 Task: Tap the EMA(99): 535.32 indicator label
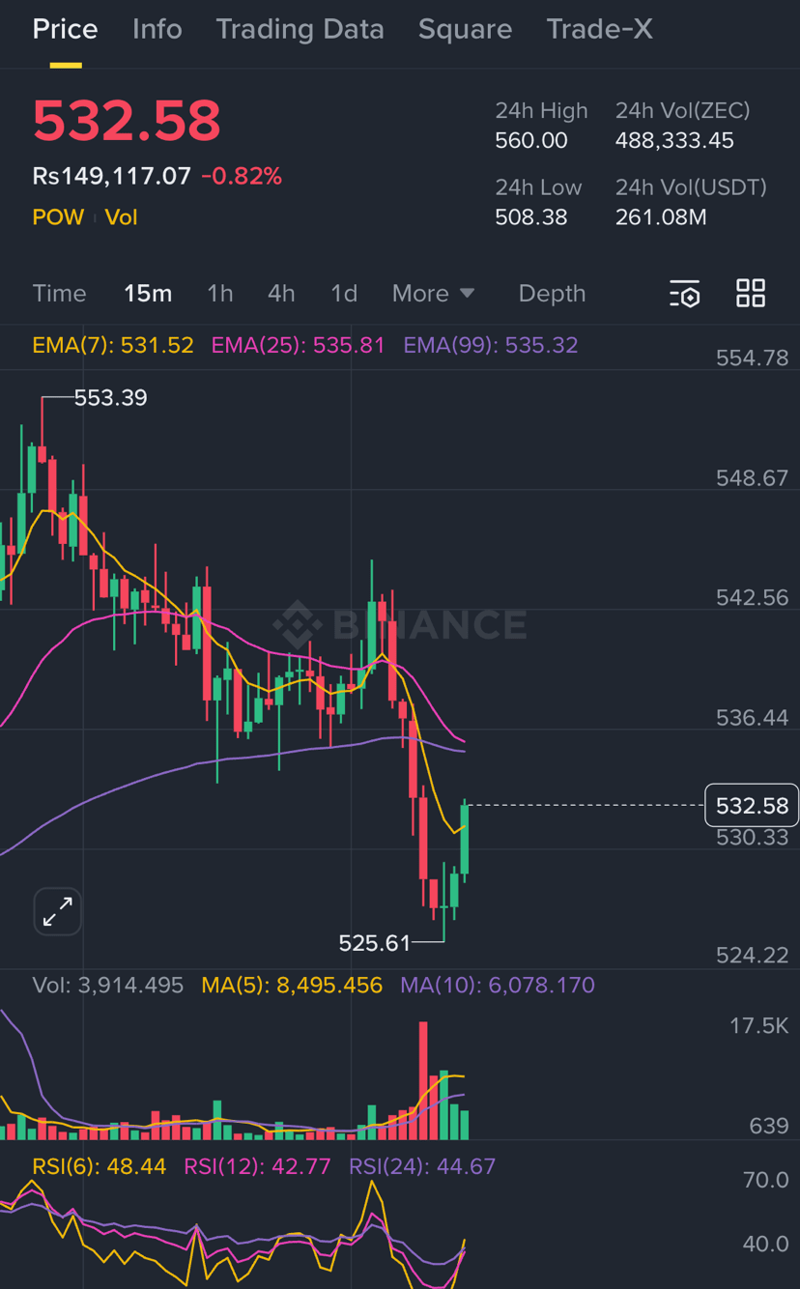(x=491, y=345)
